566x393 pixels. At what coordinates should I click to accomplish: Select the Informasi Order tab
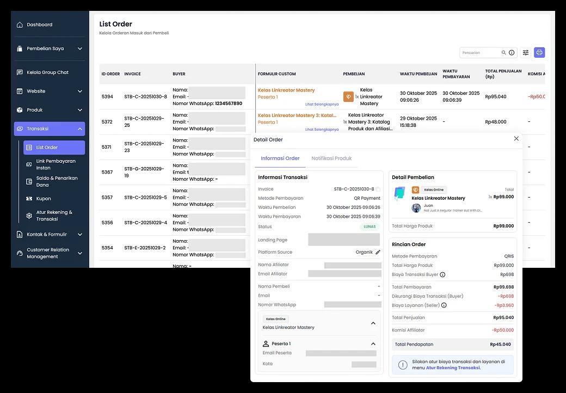tap(280, 158)
